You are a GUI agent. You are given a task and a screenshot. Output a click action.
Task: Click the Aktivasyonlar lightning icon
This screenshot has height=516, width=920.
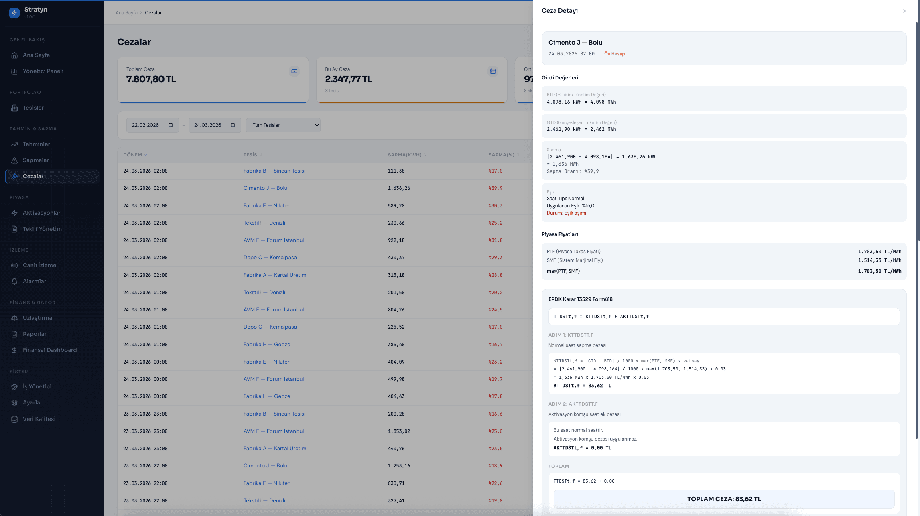tap(14, 213)
